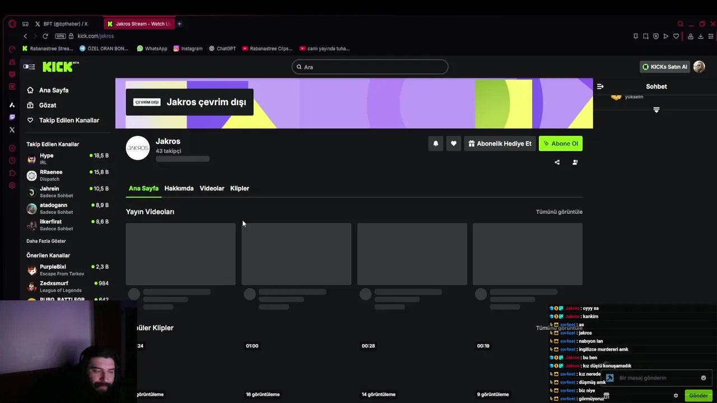Open the user profile avatar menu

click(x=699, y=67)
